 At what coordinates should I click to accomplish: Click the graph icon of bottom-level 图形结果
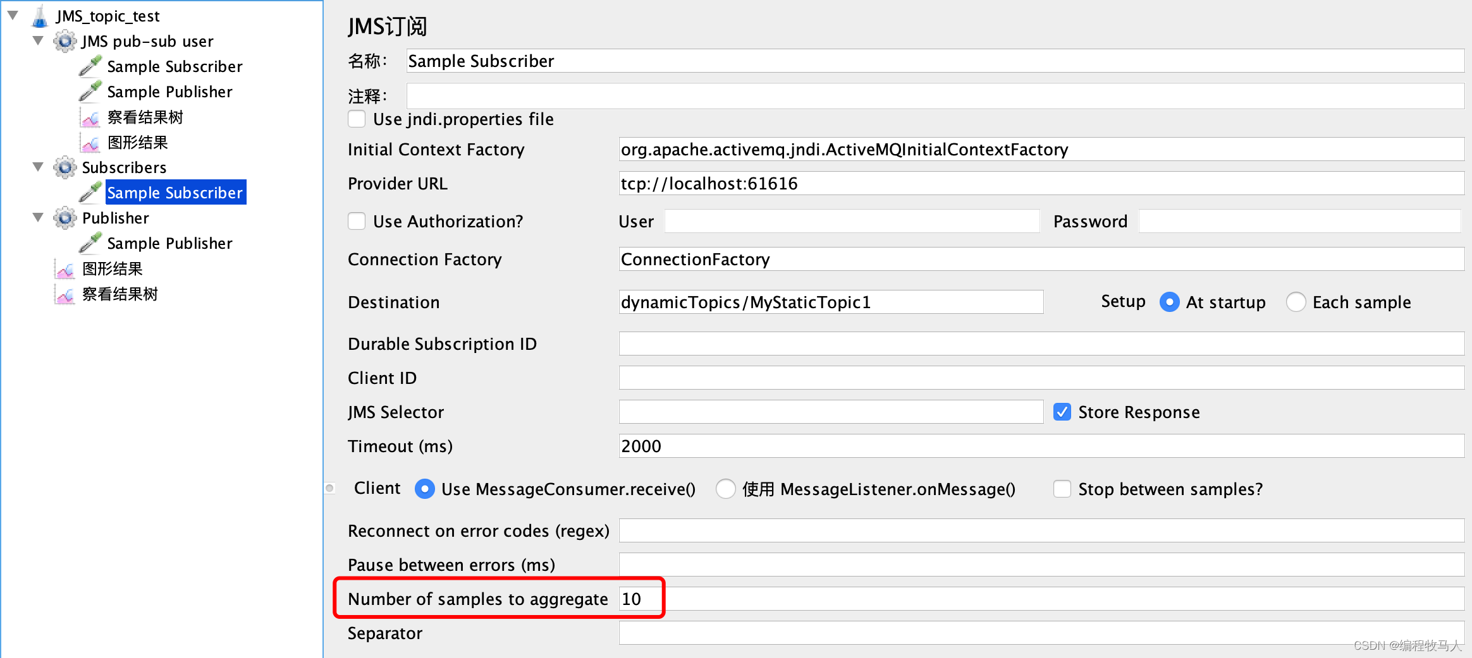coord(65,269)
